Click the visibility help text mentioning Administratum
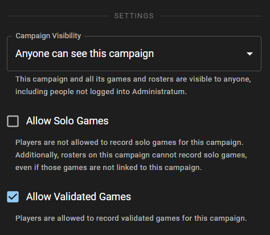 [133, 86]
